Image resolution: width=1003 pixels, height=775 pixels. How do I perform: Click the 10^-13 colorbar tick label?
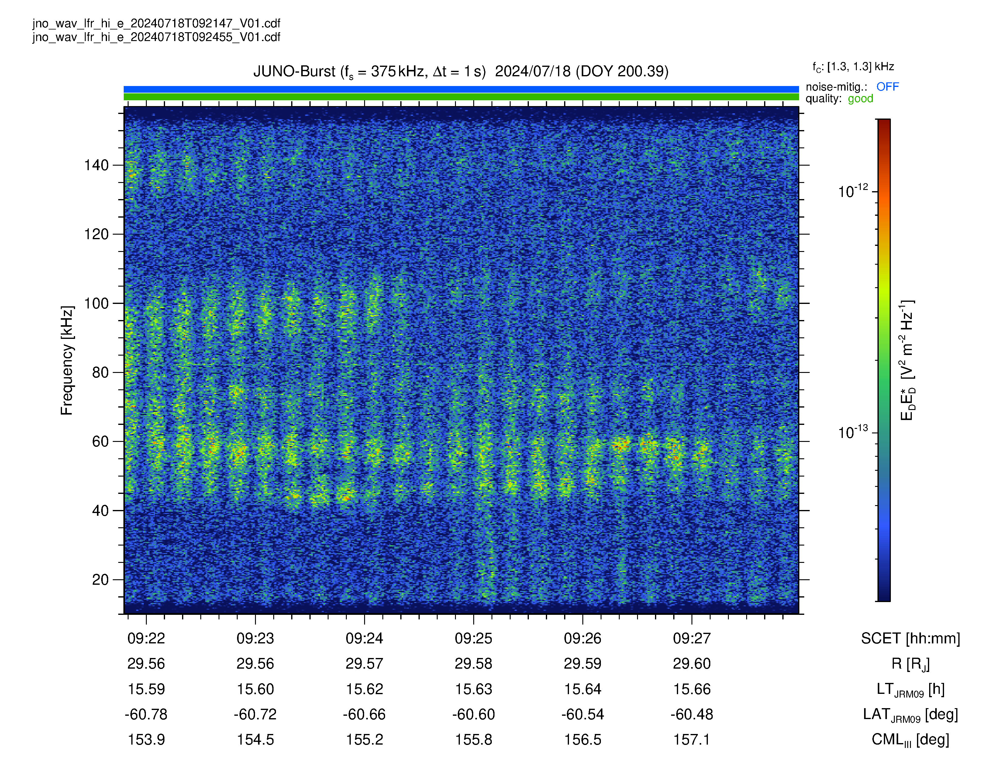tap(853, 432)
